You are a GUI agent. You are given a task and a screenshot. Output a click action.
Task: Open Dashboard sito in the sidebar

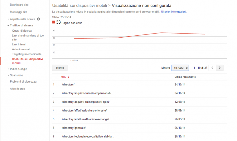[x=19, y=5]
